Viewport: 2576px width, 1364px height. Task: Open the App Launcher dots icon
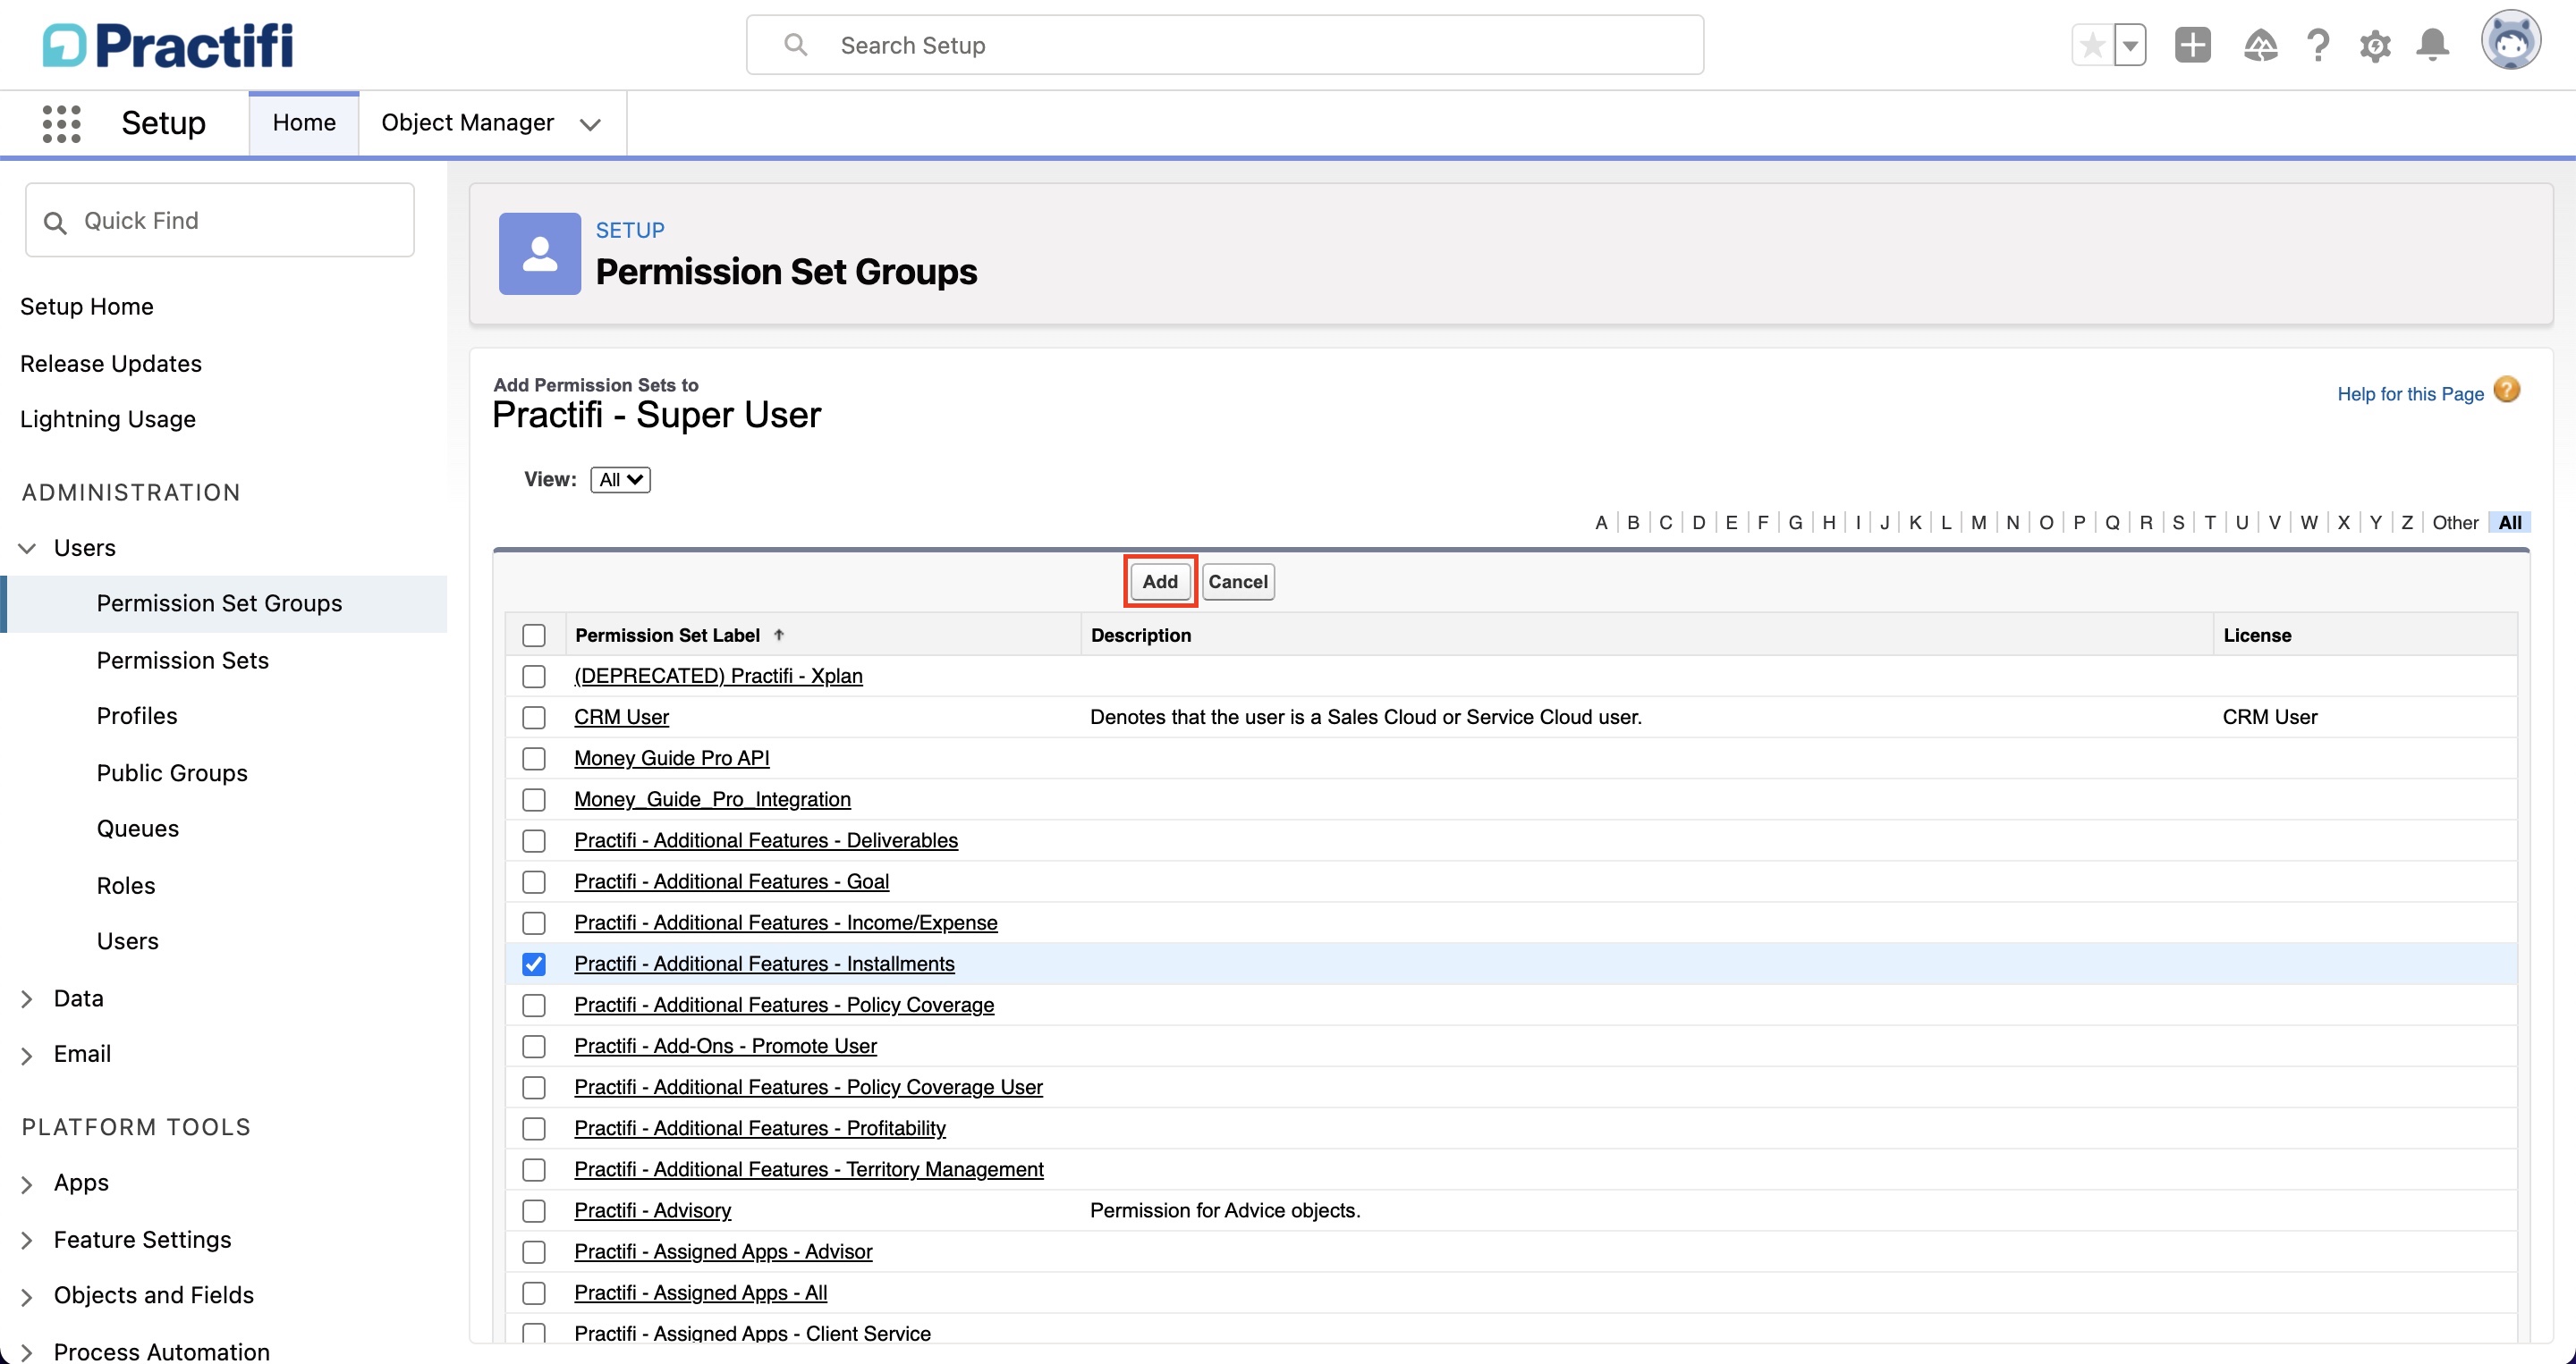click(x=61, y=124)
